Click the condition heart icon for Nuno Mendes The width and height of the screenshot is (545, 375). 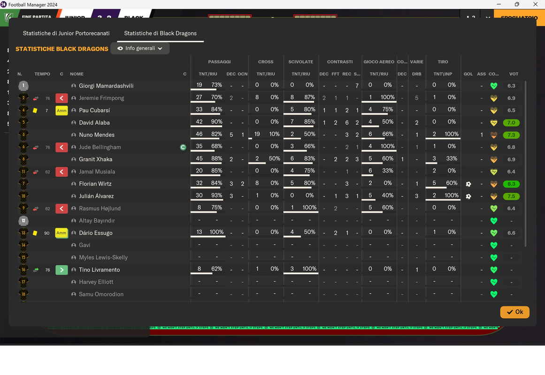(493, 135)
